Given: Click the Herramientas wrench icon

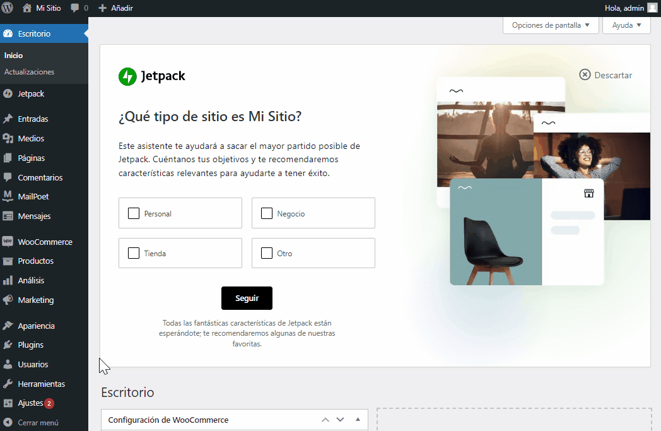Looking at the screenshot, I should 8,384.
